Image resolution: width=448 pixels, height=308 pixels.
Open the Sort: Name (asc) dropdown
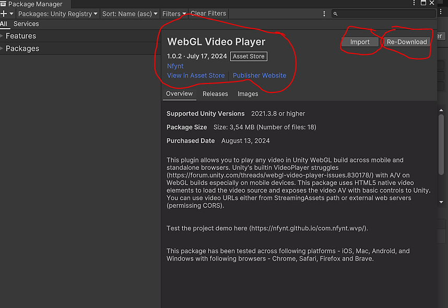pos(129,14)
